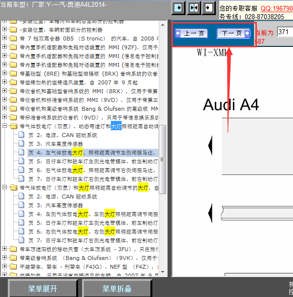293x297 pixels.
Task: Click the collapse-left panel arrow icon
Action: tap(209, 8)
